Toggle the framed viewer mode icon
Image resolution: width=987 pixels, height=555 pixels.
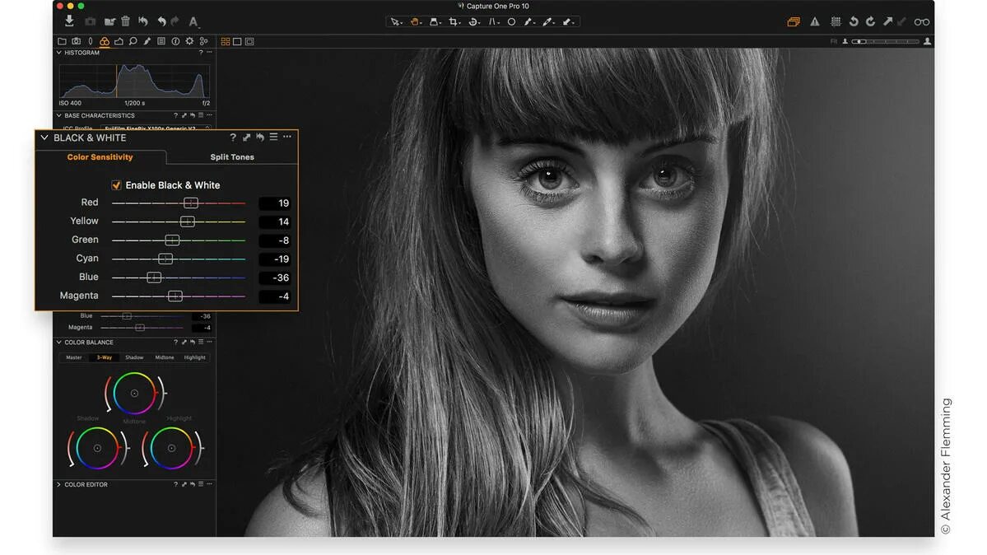click(x=250, y=41)
